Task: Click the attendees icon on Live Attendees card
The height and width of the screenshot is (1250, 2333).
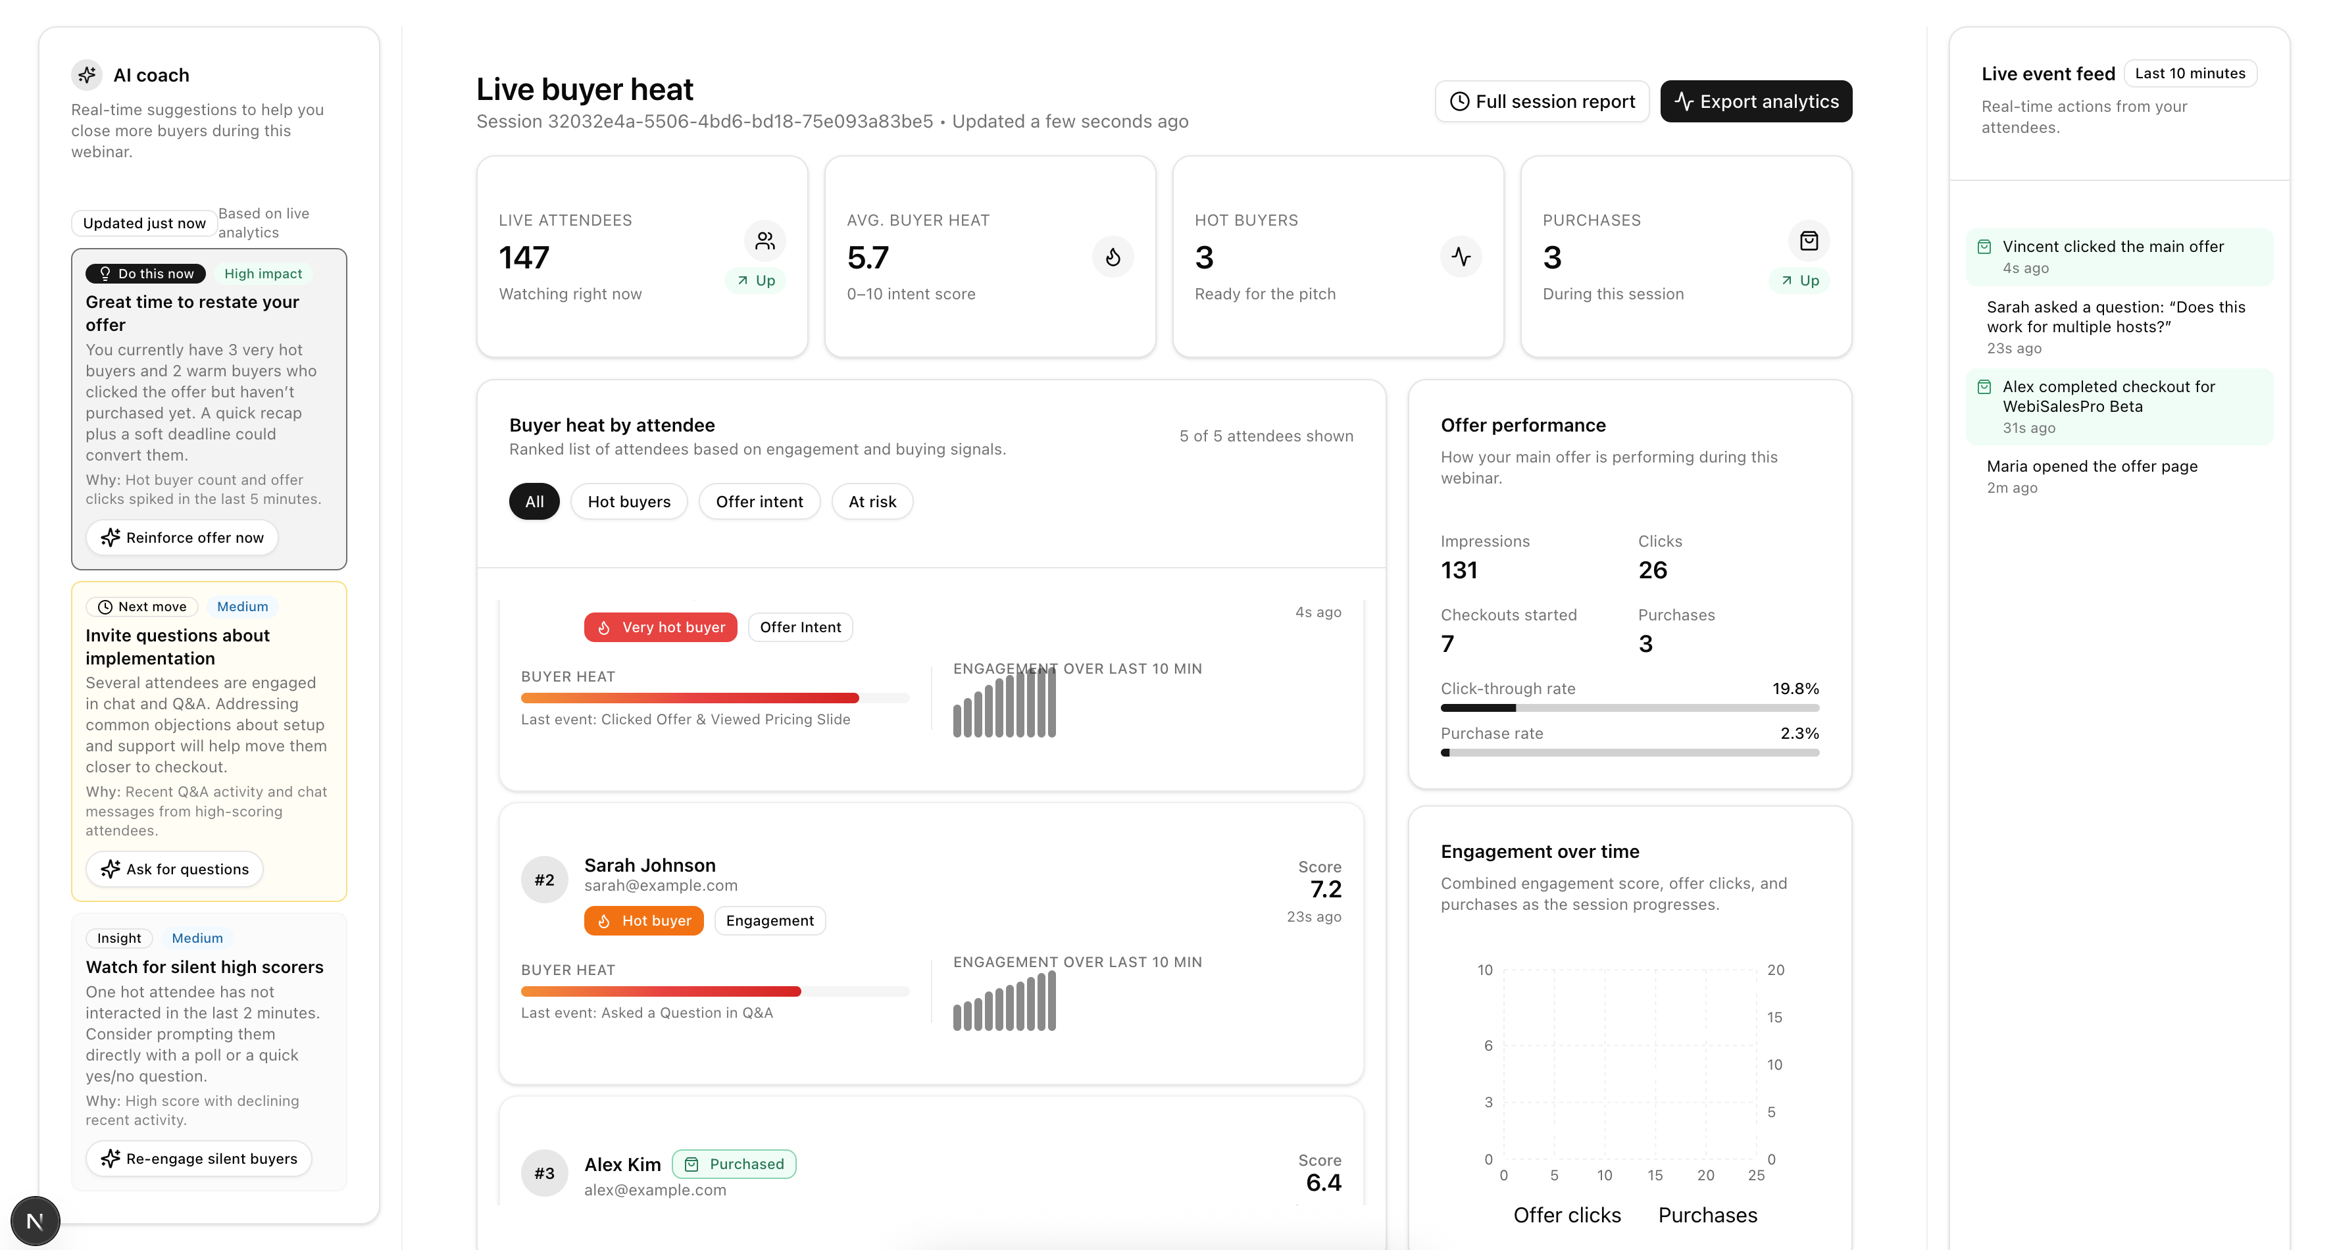Action: [x=765, y=240]
